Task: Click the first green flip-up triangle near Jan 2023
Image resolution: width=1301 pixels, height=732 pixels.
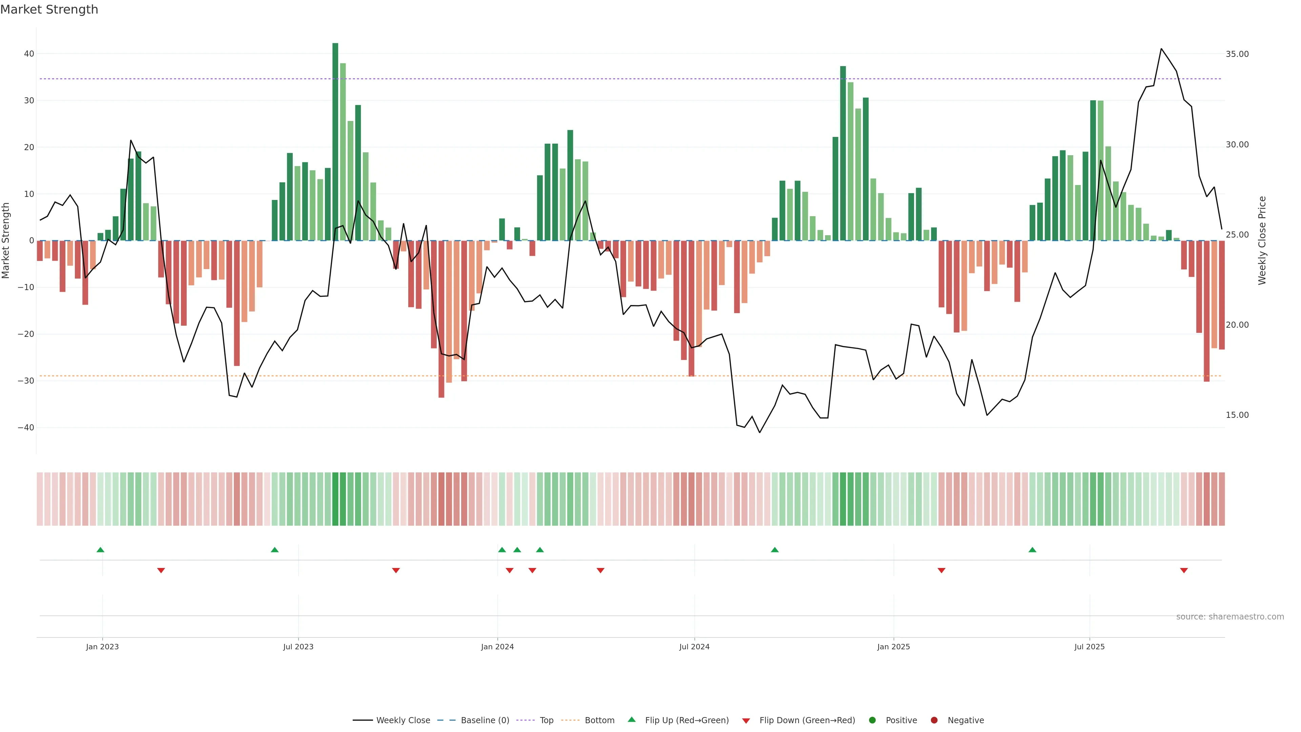Action: (x=100, y=550)
